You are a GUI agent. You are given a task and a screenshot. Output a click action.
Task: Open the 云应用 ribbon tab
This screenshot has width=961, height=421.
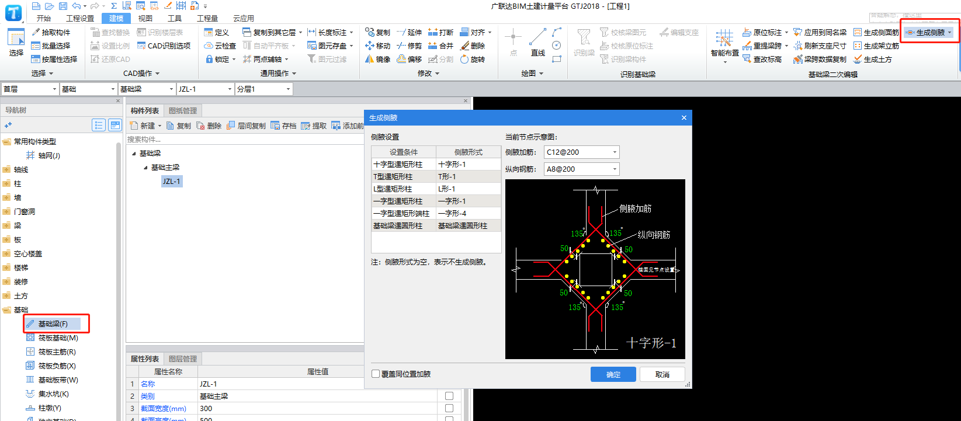(244, 18)
